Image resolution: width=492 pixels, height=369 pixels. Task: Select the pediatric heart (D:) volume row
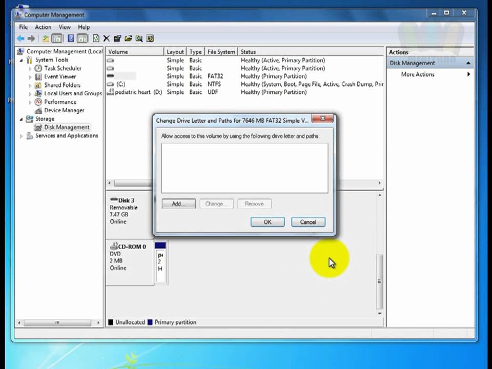pyautogui.click(x=245, y=92)
